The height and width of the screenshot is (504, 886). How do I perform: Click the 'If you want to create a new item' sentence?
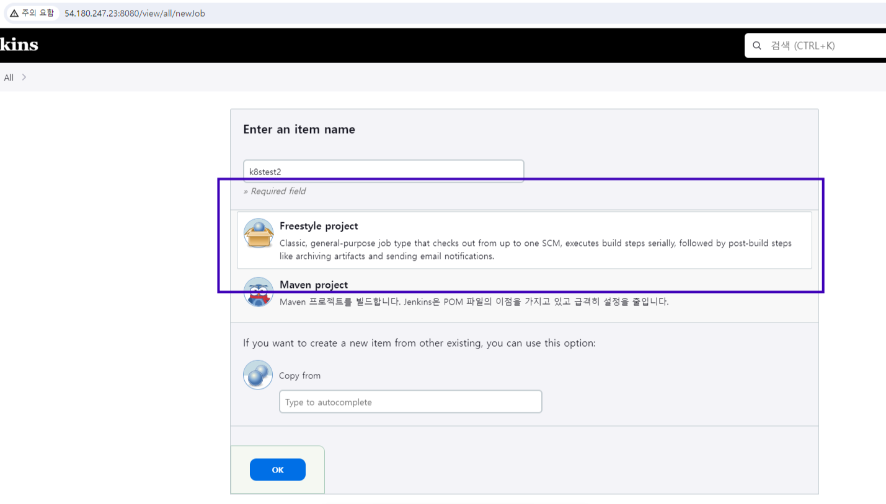coord(419,343)
